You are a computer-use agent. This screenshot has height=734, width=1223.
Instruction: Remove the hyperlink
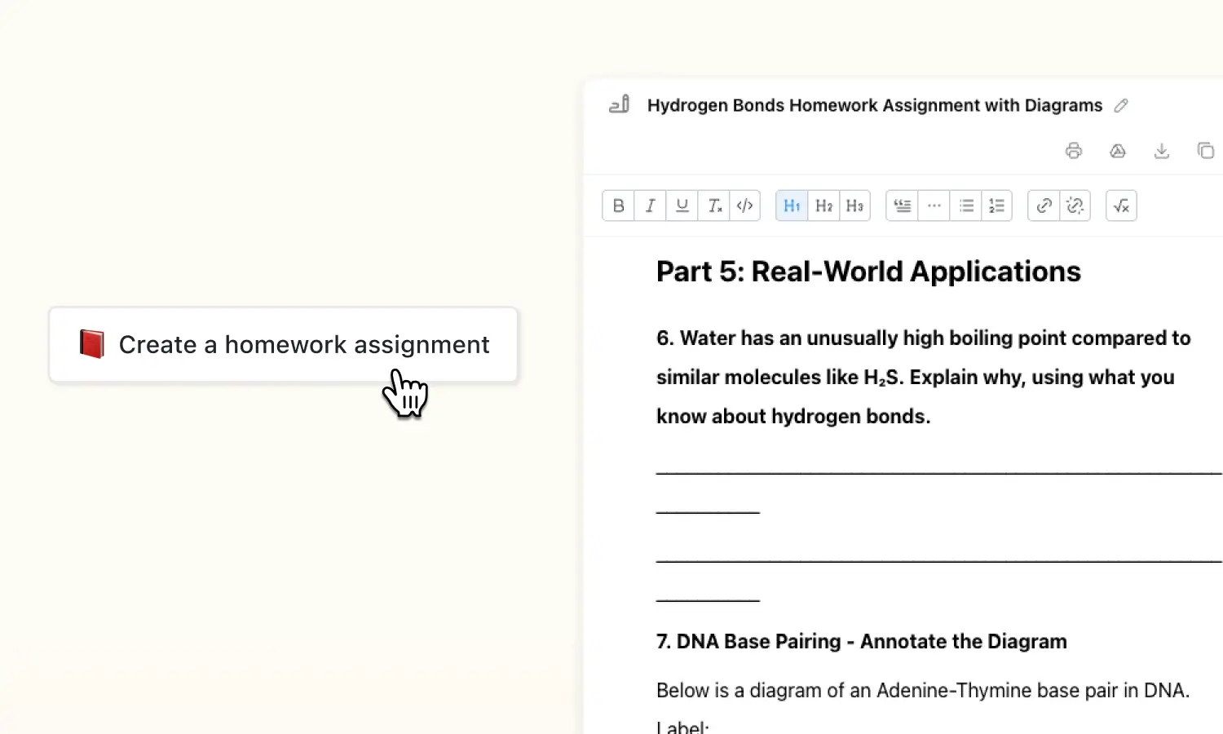pos(1075,206)
